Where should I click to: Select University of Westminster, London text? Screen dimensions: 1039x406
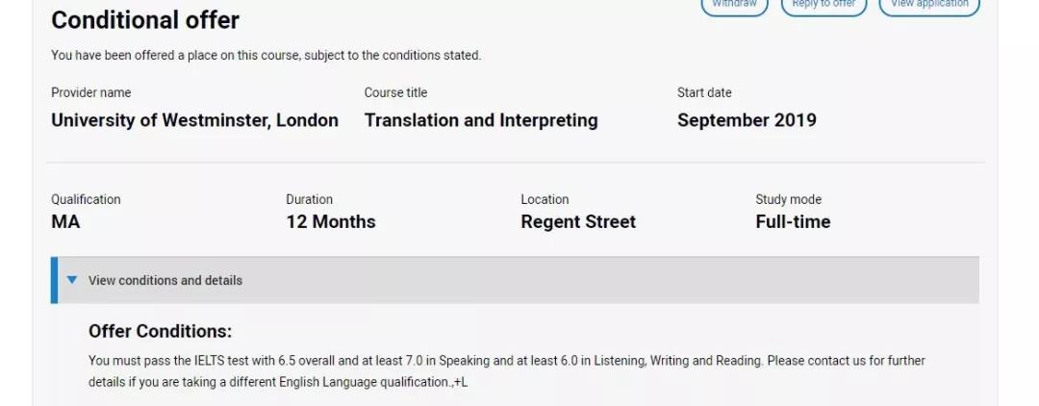point(194,120)
